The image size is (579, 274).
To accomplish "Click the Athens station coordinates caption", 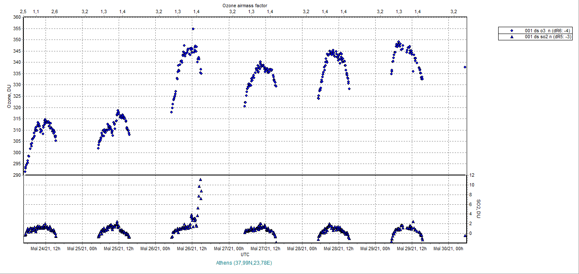I will (x=244, y=263).
